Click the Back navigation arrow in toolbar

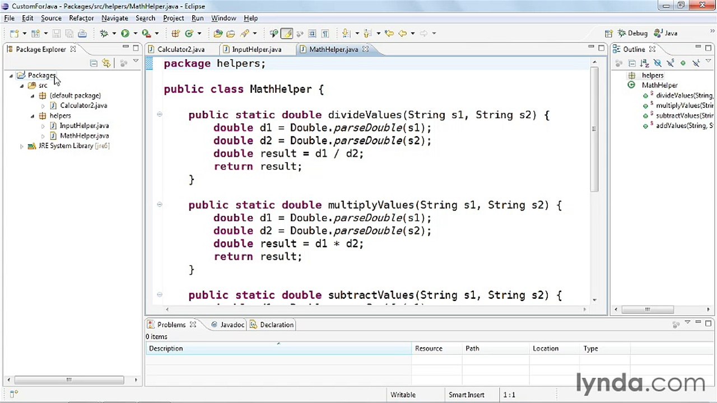pos(402,34)
